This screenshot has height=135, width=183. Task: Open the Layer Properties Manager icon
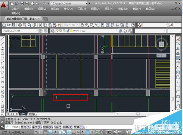[x=53, y=31]
